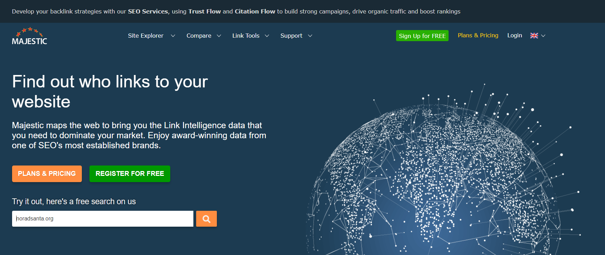
Task: Open the Site Explorer menu
Action: coord(145,36)
